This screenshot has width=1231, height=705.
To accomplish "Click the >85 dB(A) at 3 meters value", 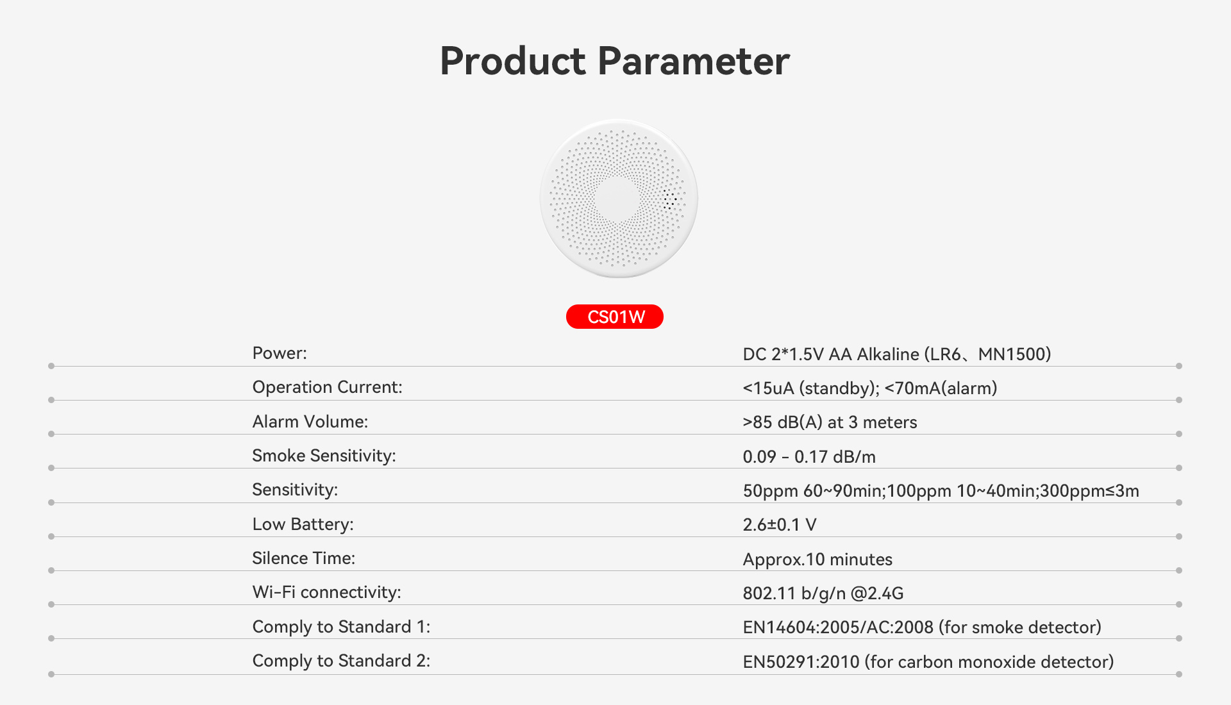I will pos(830,422).
